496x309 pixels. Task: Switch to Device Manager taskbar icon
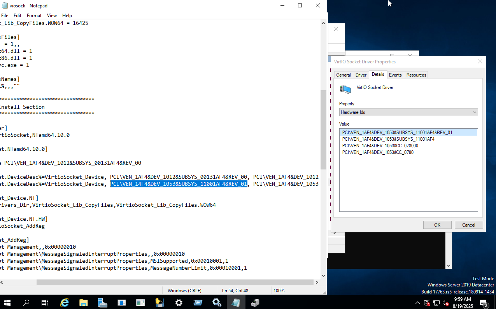255,302
